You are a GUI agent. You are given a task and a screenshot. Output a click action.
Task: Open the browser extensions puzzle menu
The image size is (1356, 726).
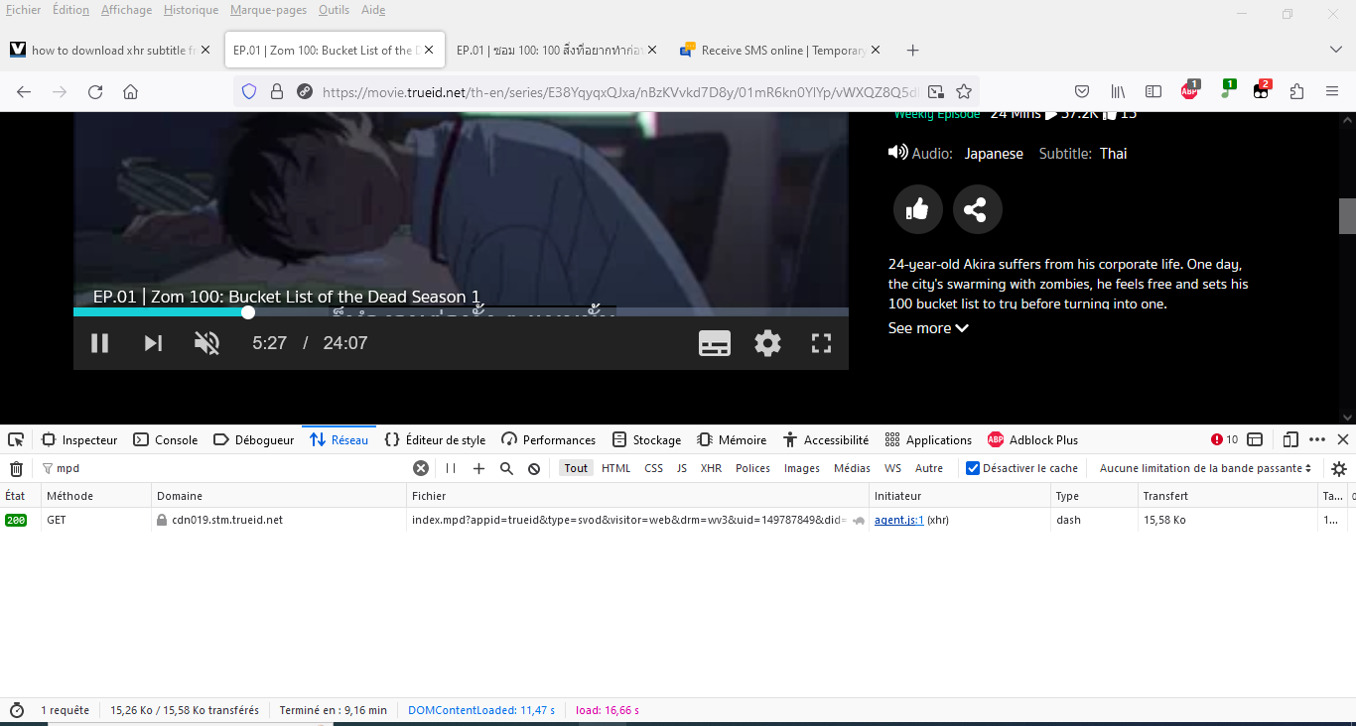(1296, 91)
